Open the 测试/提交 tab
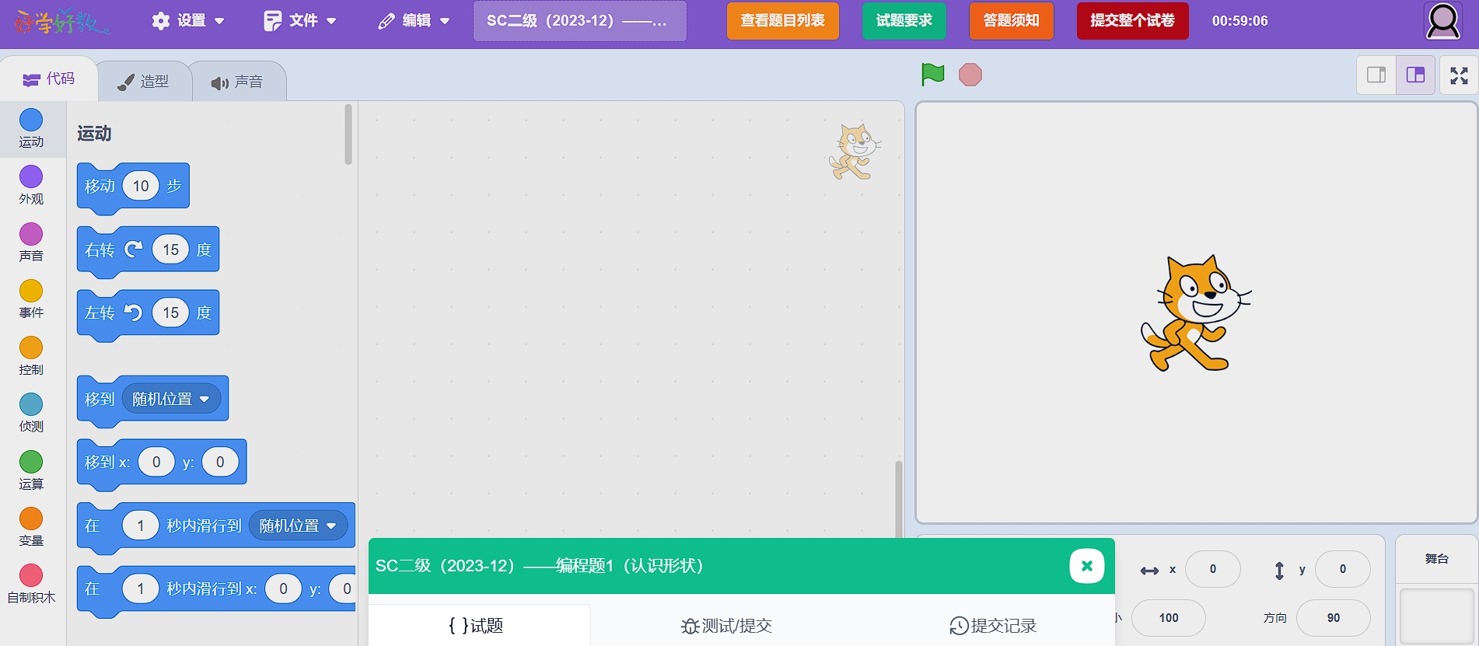This screenshot has height=646, width=1479. tap(726, 625)
